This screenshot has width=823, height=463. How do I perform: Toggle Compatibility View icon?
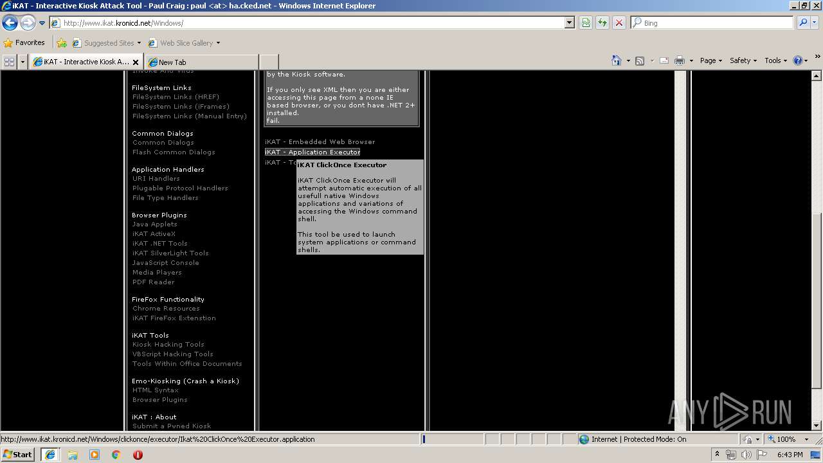point(586,23)
